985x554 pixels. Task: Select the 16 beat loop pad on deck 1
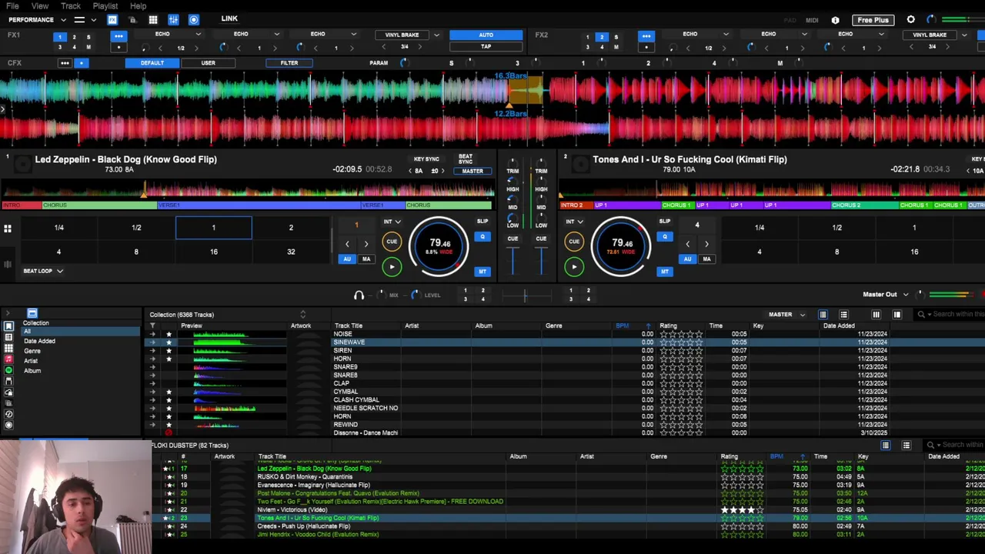point(213,252)
